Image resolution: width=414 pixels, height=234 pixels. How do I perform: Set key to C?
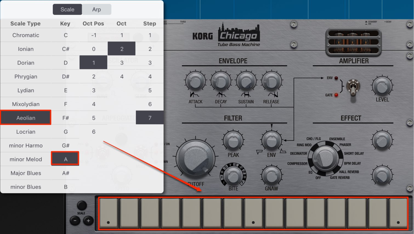66,35
